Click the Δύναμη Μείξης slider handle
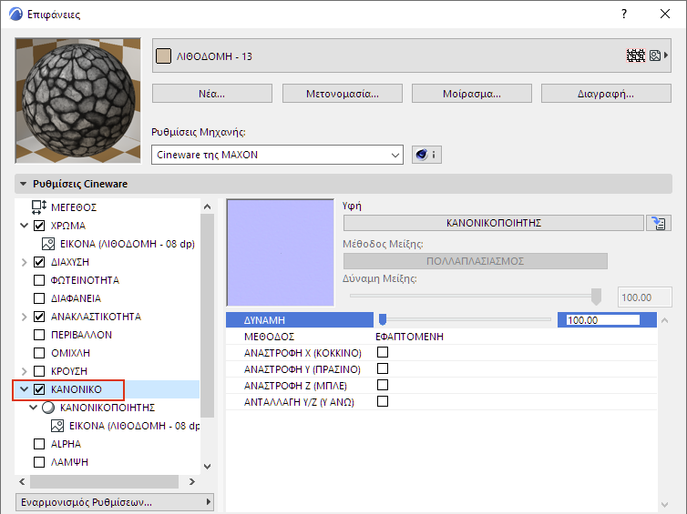 pos(596,297)
